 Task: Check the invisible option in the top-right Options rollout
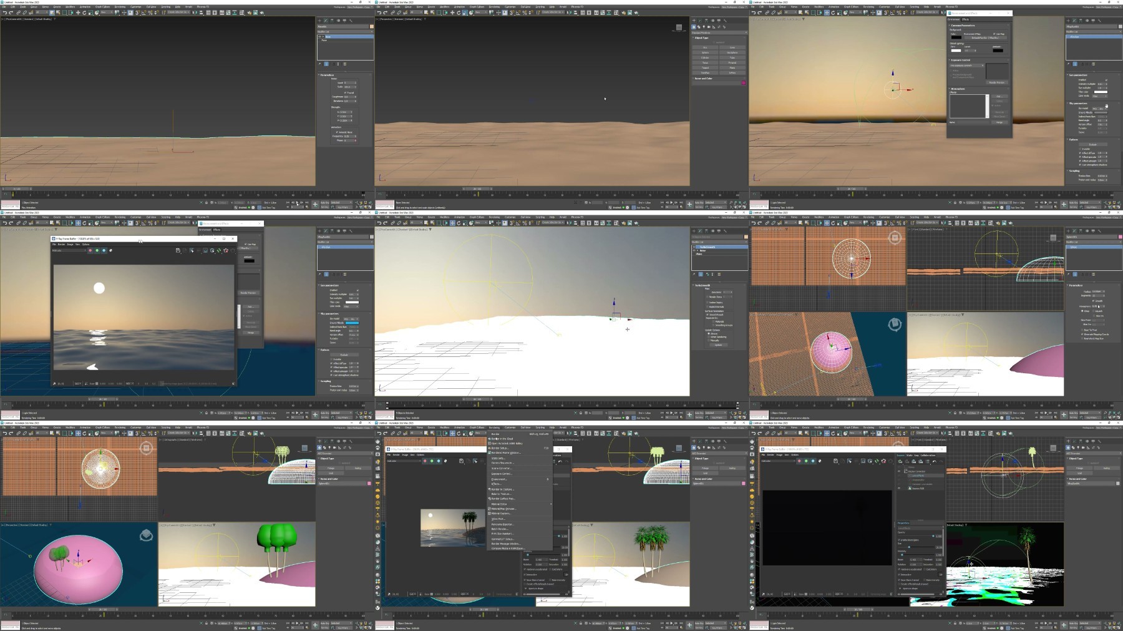pyautogui.click(x=1081, y=149)
